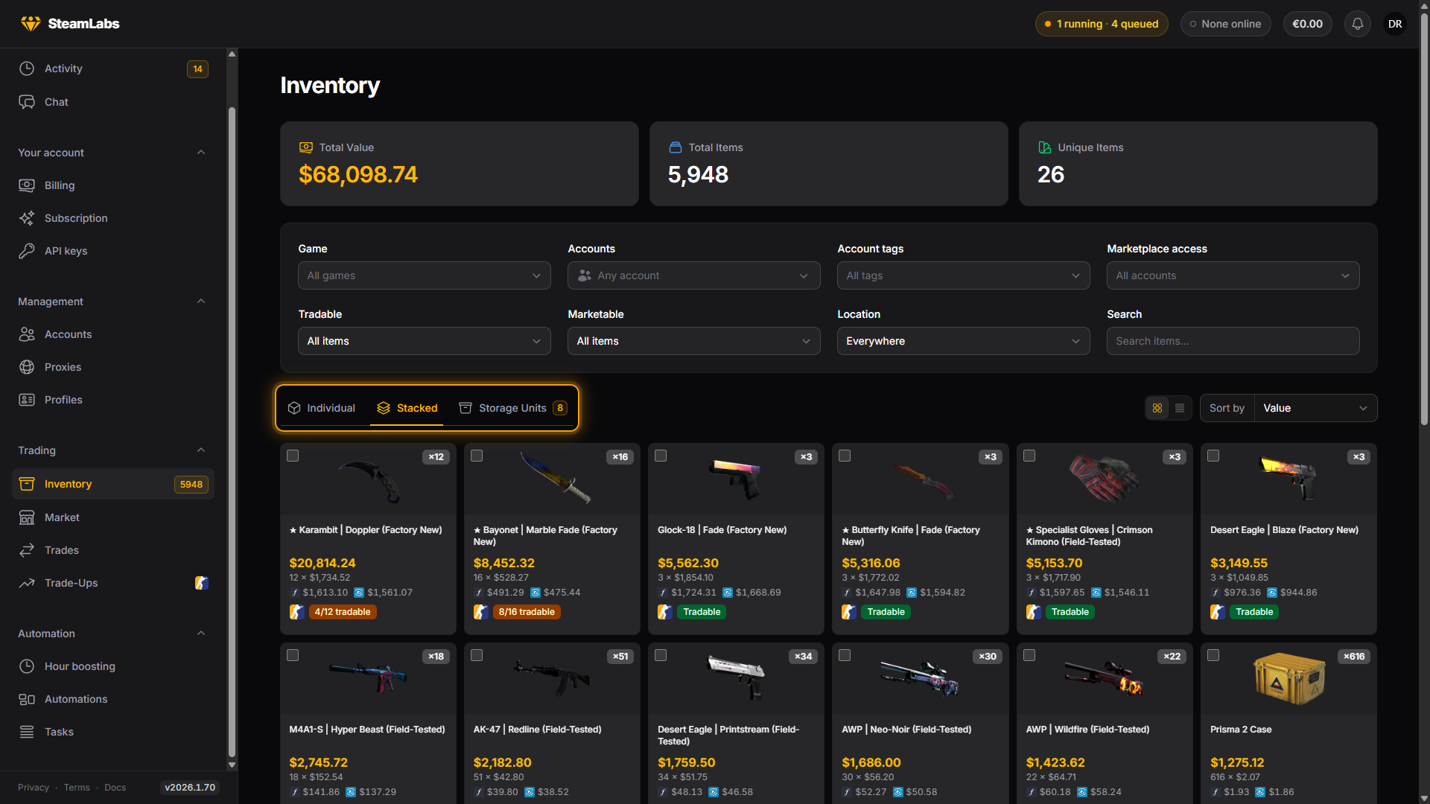Switch to the Storage Units tab
Image resolution: width=1430 pixels, height=804 pixels.
tap(513, 408)
